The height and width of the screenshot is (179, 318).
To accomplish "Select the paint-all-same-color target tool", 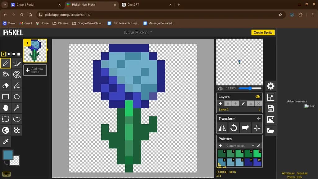I will click(17, 75).
